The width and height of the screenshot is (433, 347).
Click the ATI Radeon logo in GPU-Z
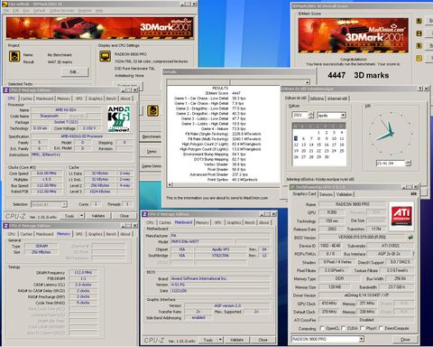[401, 216]
